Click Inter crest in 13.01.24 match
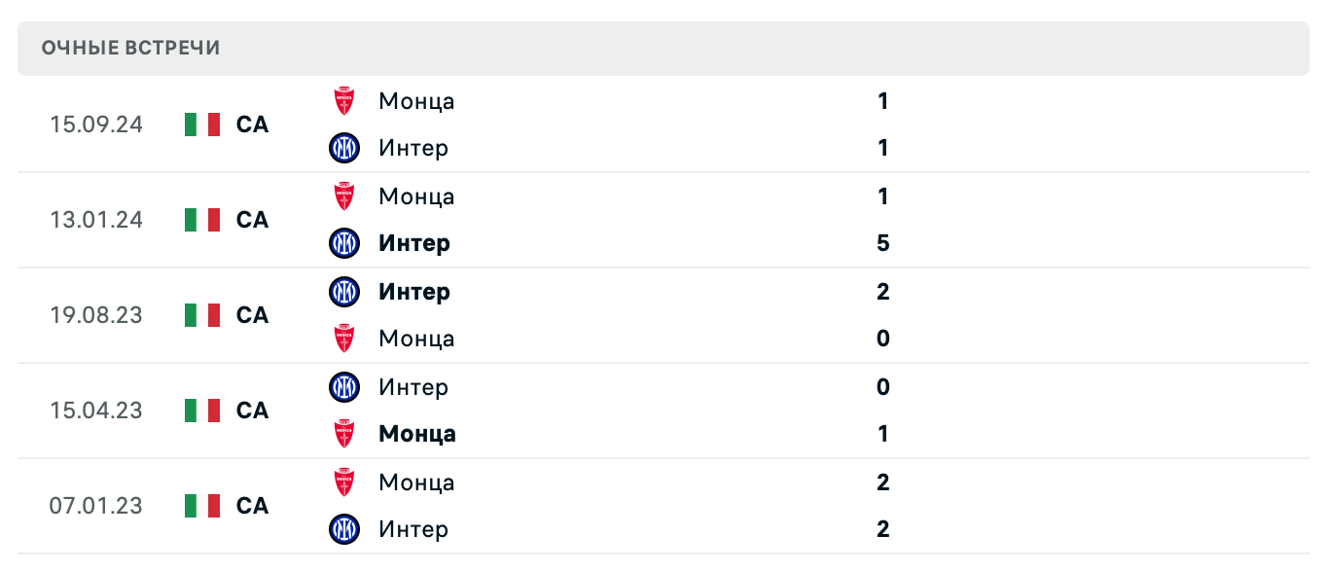This screenshot has height=572, width=1327. [x=343, y=243]
